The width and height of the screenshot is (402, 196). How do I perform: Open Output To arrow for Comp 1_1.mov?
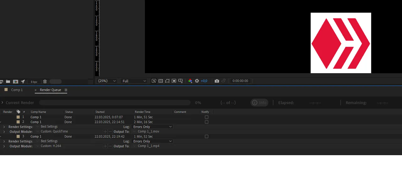pos(134,132)
